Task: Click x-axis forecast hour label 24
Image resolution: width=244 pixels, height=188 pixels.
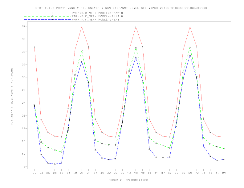Action: coord(88,173)
